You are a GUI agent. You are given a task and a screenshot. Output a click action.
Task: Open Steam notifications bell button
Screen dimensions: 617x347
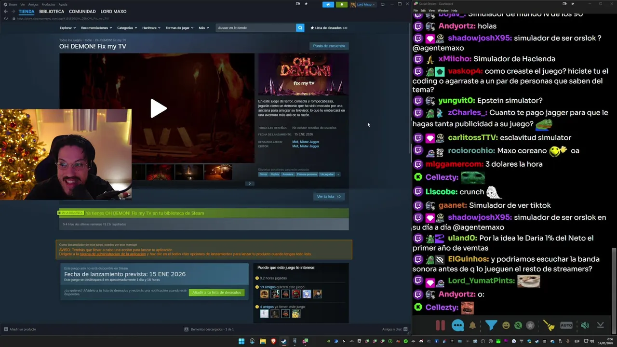[341, 4]
